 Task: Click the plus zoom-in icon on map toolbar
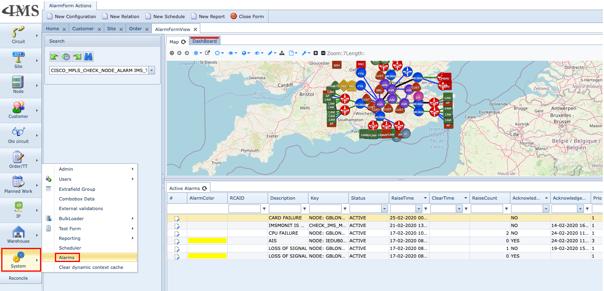(316, 53)
